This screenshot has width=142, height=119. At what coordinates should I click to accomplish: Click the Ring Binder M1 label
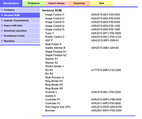tap(54, 81)
